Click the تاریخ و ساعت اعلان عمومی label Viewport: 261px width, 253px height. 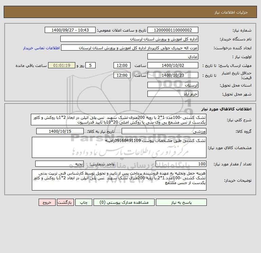122,30
